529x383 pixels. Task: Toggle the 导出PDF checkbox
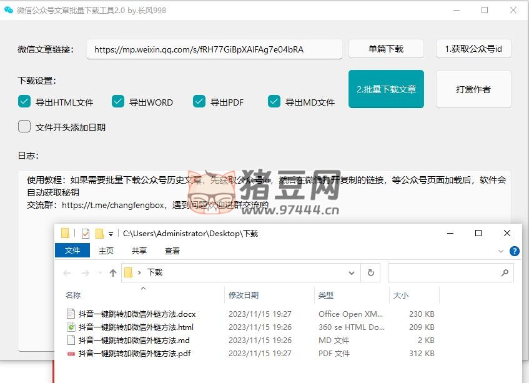tap(199, 102)
